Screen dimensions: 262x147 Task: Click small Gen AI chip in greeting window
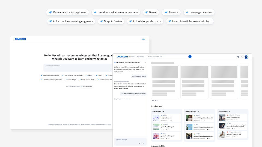(90, 75)
